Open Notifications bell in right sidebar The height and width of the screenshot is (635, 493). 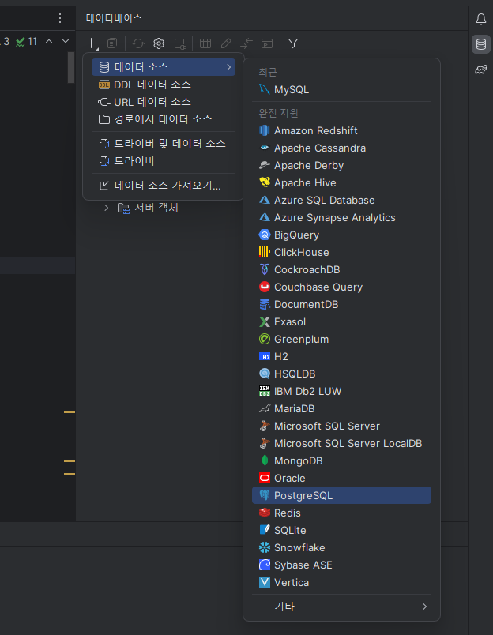[481, 19]
